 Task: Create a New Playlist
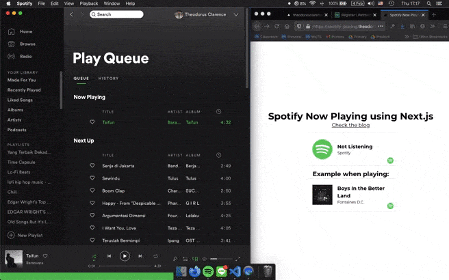pyautogui.click(x=25, y=235)
